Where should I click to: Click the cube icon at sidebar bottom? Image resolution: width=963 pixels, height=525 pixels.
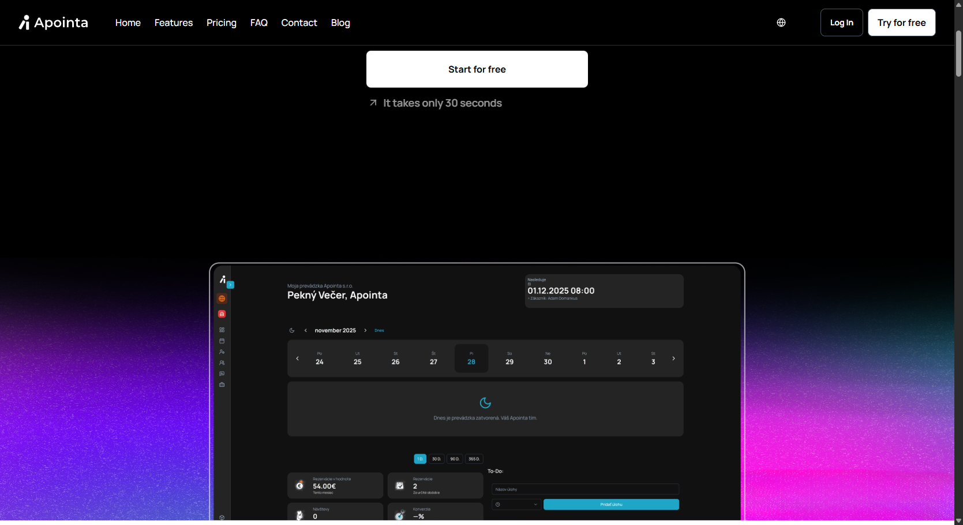(222, 518)
